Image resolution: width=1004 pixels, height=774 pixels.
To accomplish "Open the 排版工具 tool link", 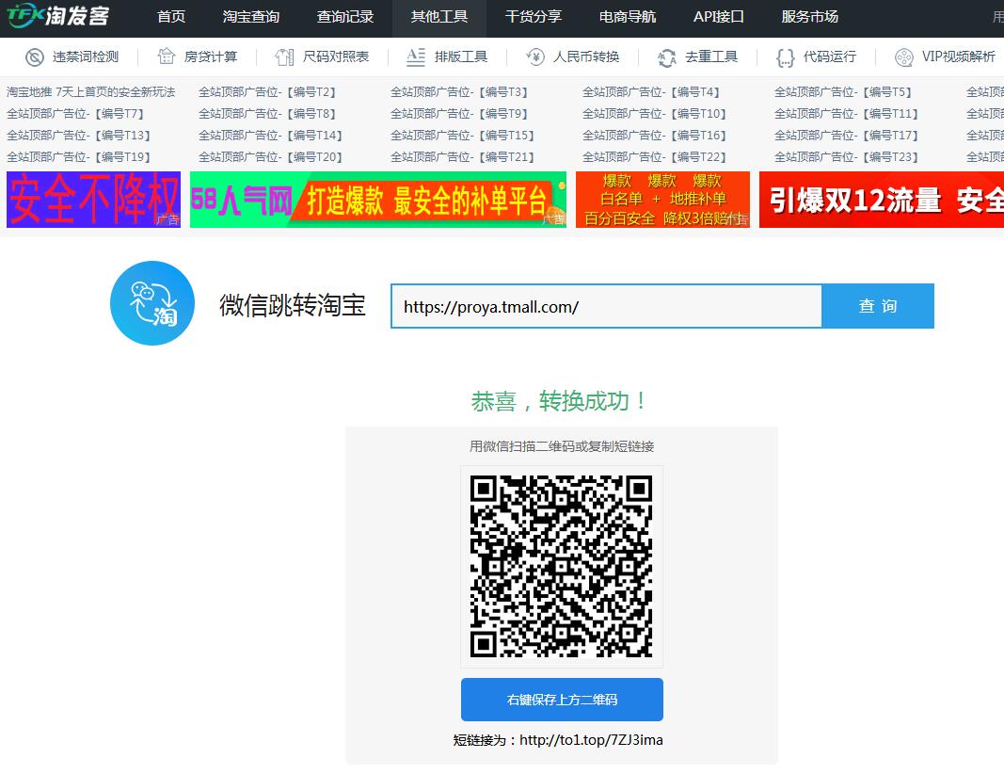I will [x=460, y=57].
